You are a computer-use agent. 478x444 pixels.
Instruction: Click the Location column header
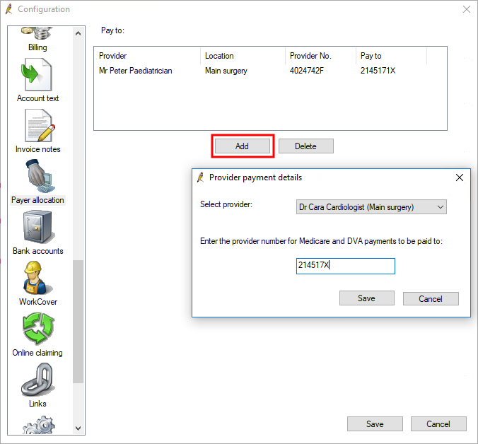pos(243,56)
